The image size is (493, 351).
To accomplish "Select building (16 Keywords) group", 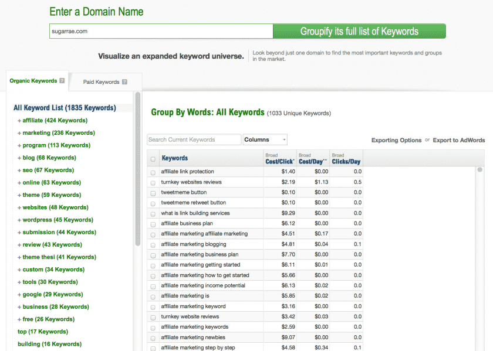I will click(50, 344).
